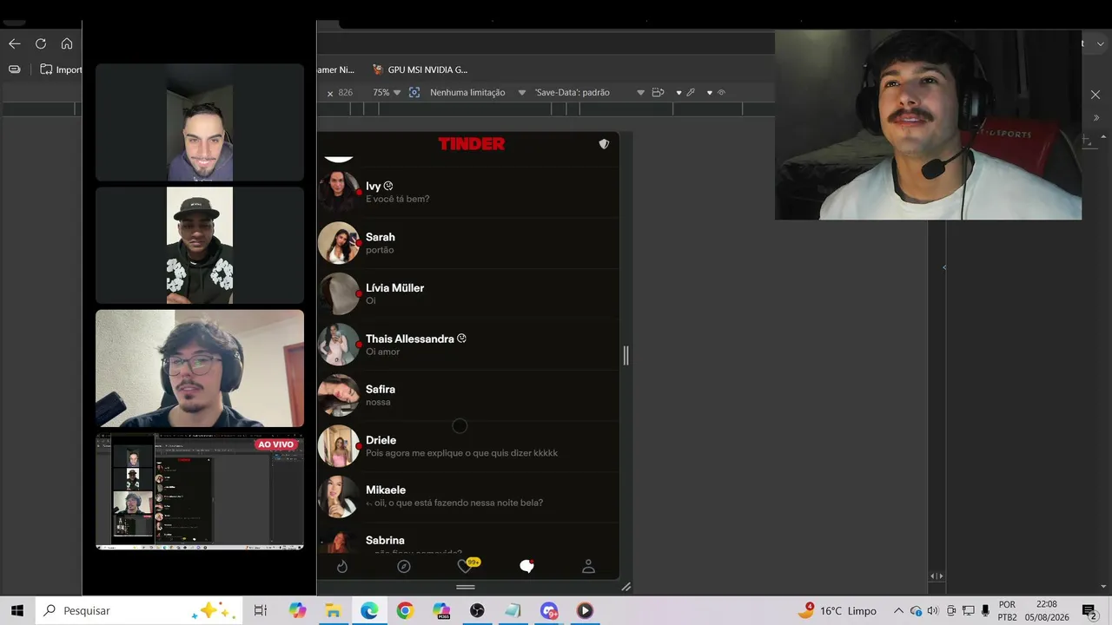Open the volume control in system tray
This screenshot has height=625, width=1112.
tap(933, 610)
